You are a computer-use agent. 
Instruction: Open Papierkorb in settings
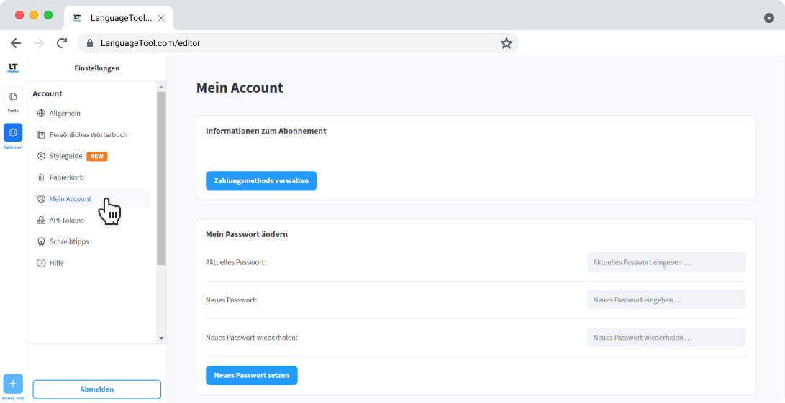91,177
